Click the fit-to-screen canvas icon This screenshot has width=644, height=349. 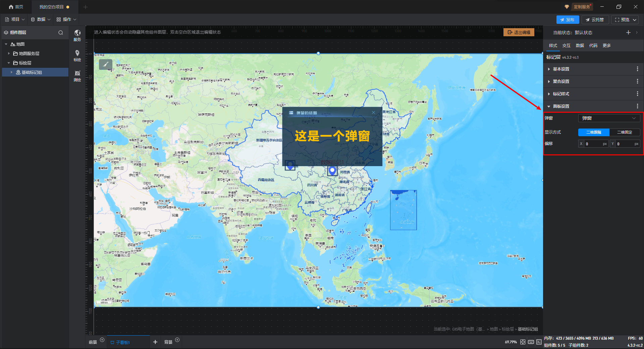[x=523, y=342]
